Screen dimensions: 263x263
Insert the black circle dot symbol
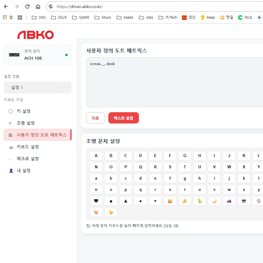point(140,201)
